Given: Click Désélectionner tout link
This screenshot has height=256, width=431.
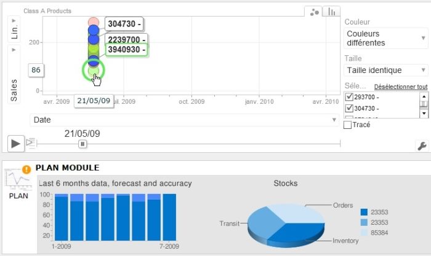Looking at the screenshot, I should coord(400,87).
